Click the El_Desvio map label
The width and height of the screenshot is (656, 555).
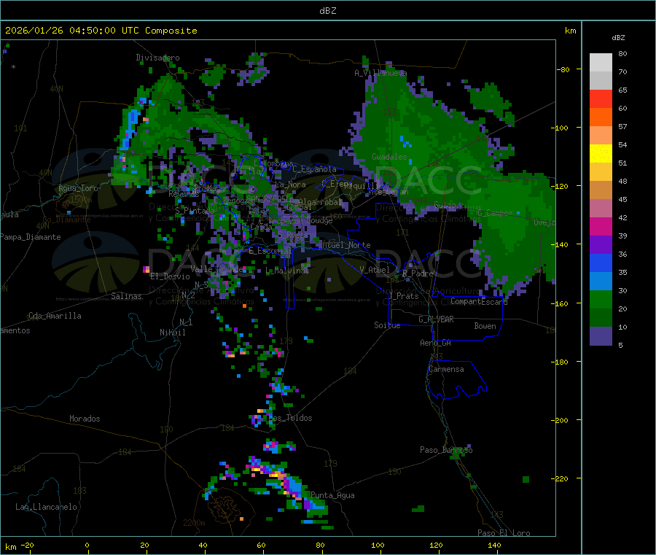point(170,276)
